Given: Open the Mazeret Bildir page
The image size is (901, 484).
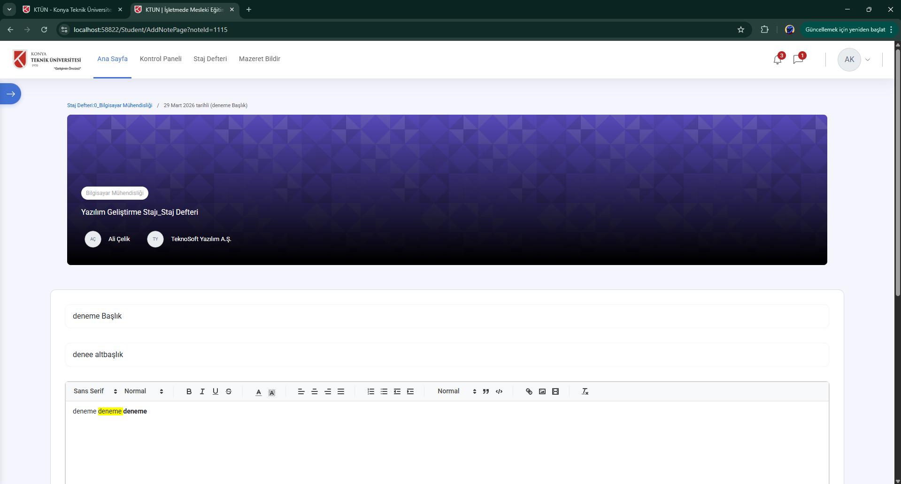Looking at the screenshot, I should coord(259,59).
